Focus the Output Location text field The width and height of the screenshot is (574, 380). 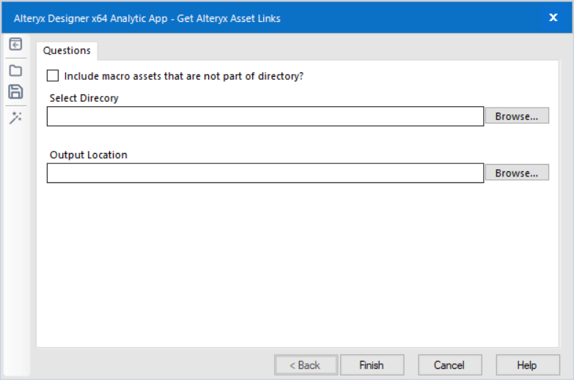pos(265,173)
